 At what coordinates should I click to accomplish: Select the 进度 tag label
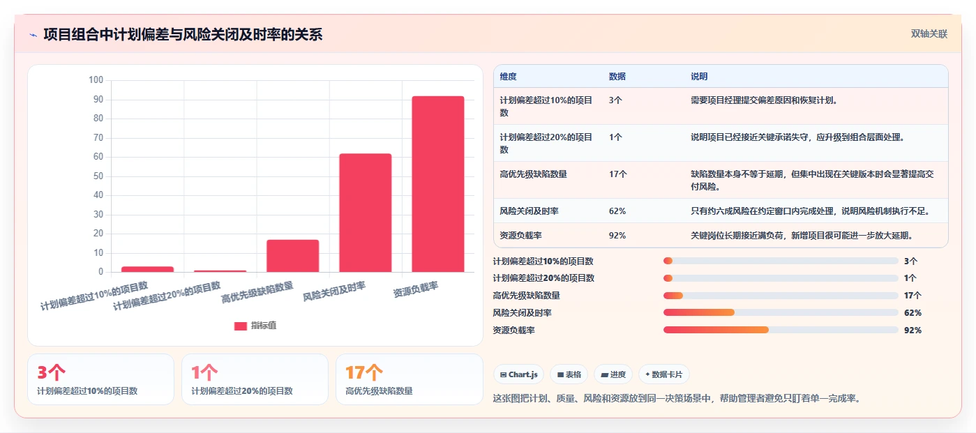coord(618,374)
